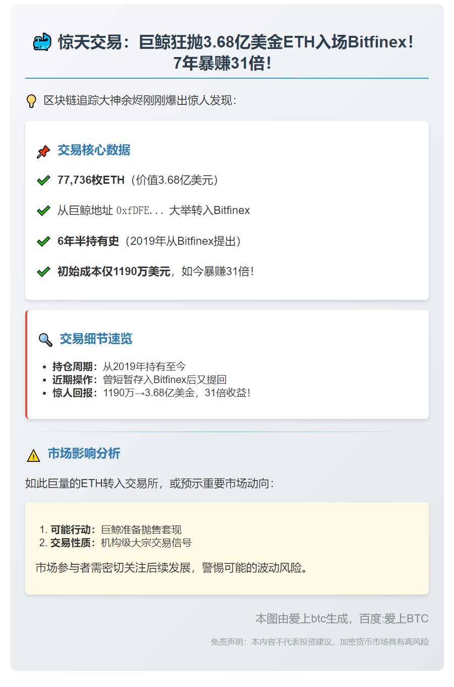Click the 0xfDFE... whale address text
454x687 pixels.
tap(140, 210)
